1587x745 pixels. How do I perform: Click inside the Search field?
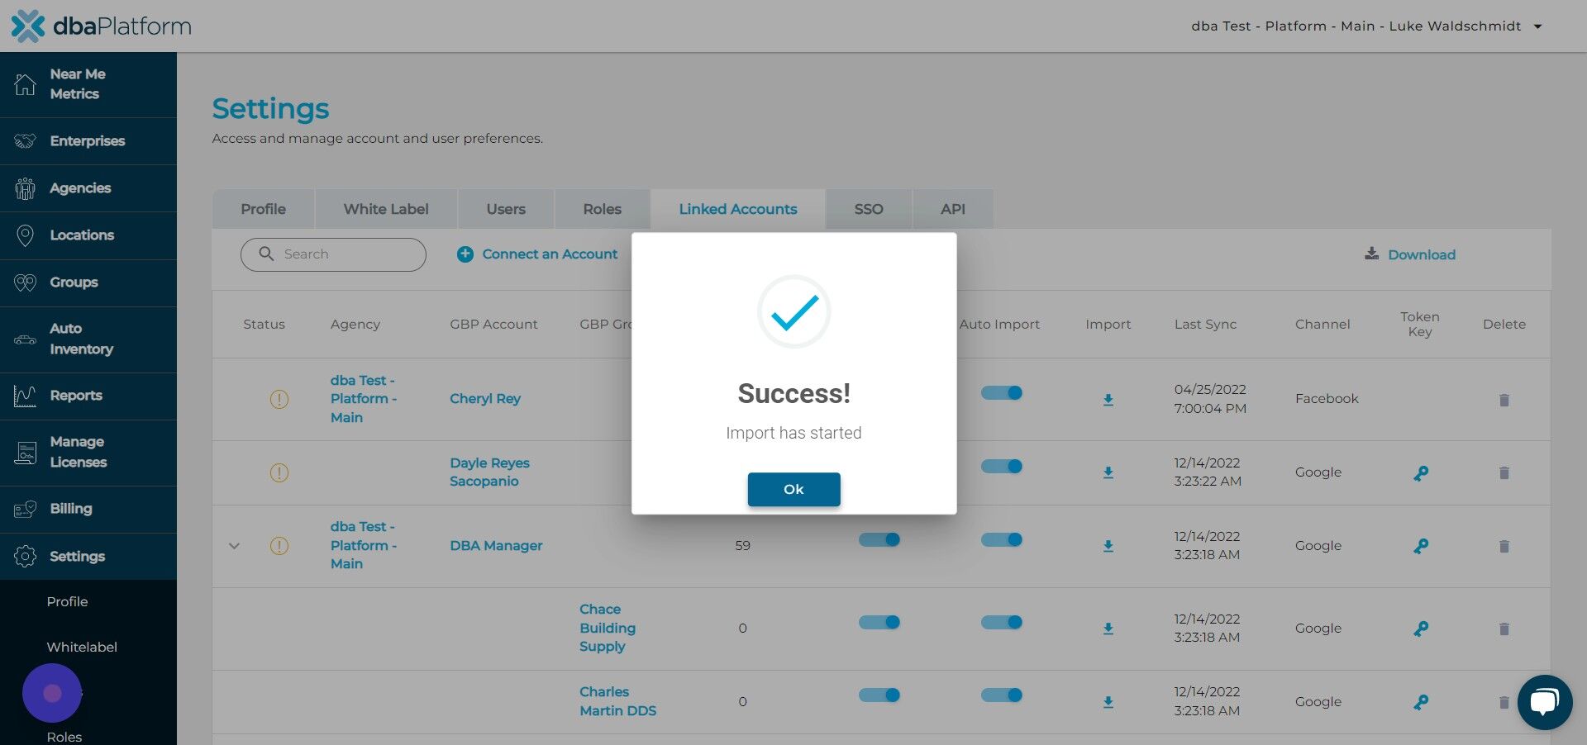click(x=333, y=254)
